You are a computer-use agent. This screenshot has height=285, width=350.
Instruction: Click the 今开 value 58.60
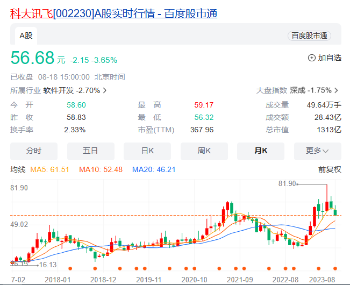click(76, 105)
